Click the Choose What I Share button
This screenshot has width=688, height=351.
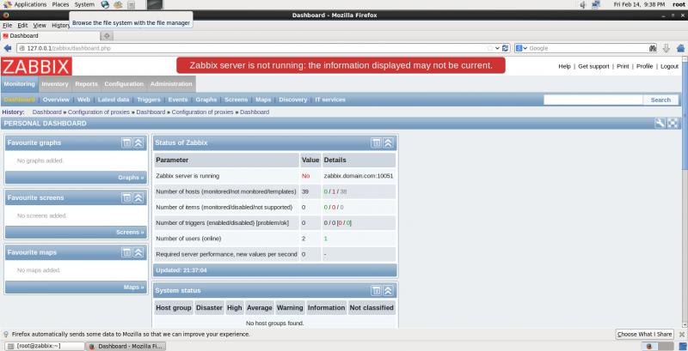pos(644,335)
